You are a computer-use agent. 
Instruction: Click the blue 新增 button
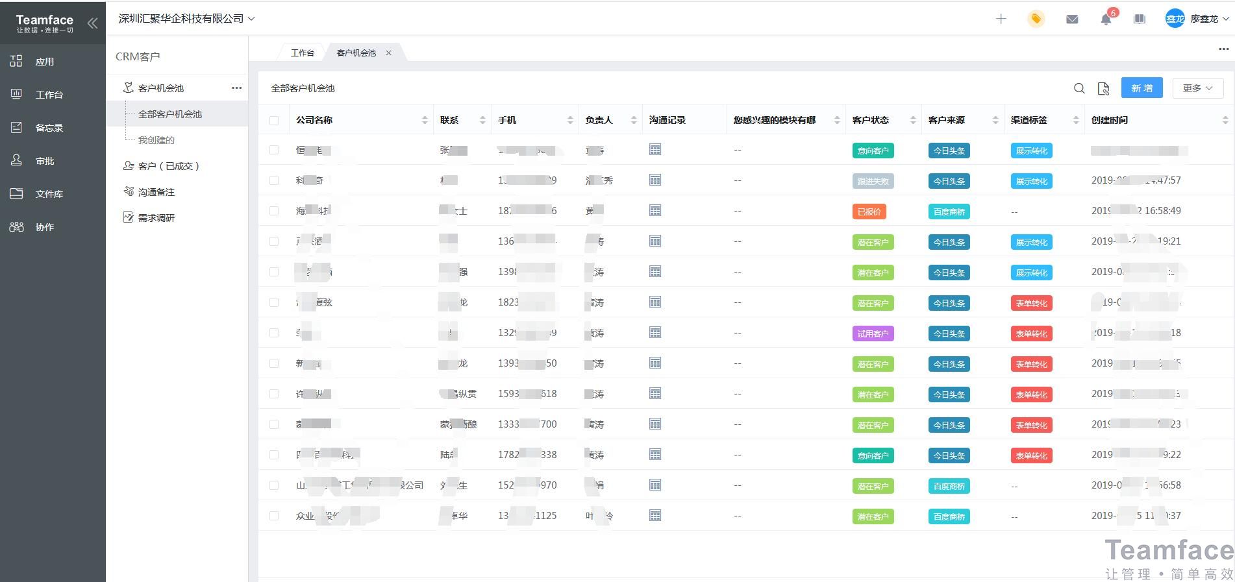(x=1141, y=88)
